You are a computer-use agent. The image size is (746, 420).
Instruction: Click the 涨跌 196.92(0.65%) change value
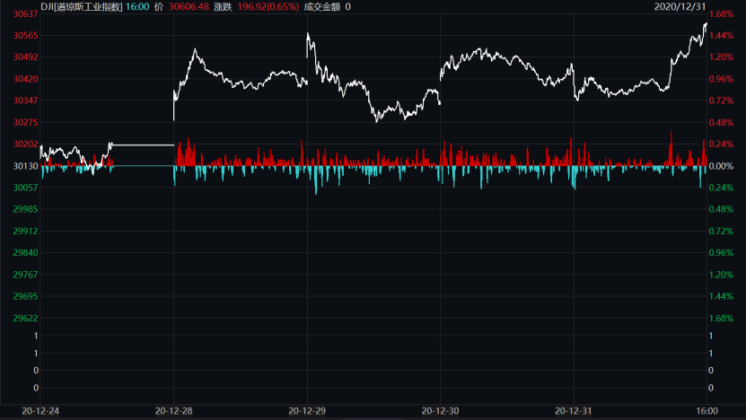coord(268,6)
